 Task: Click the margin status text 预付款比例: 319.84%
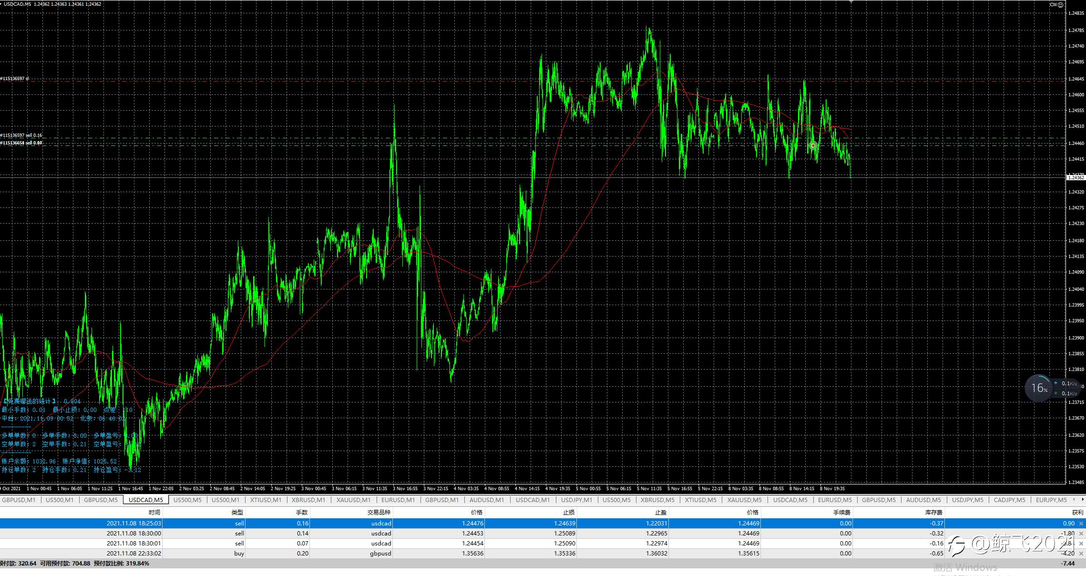point(121,564)
